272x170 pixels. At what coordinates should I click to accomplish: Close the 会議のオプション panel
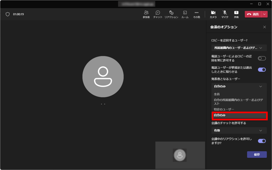click(264, 27)
